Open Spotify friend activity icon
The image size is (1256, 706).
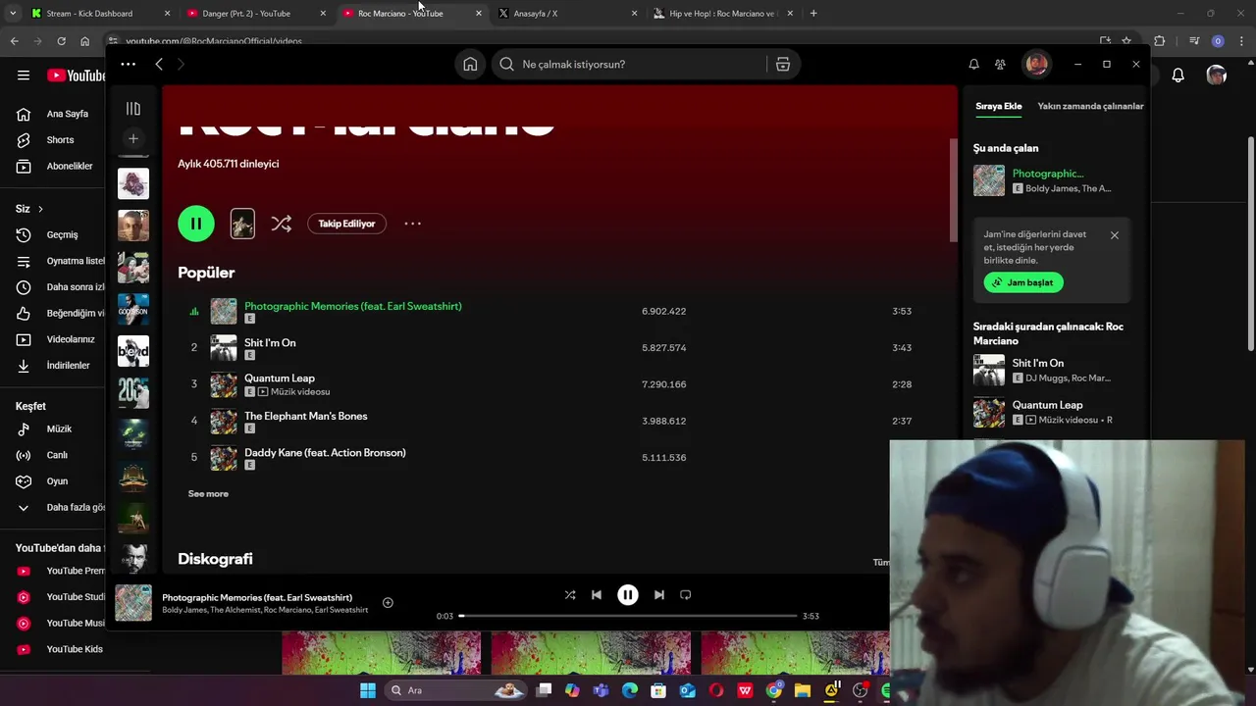1000,64
